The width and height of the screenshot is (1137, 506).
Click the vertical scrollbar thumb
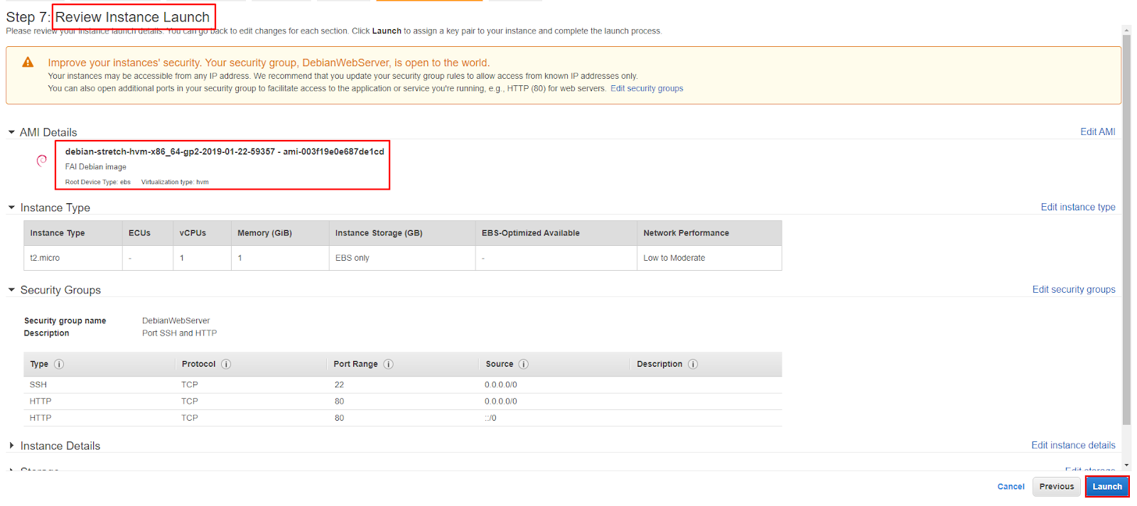[1126, 229]
